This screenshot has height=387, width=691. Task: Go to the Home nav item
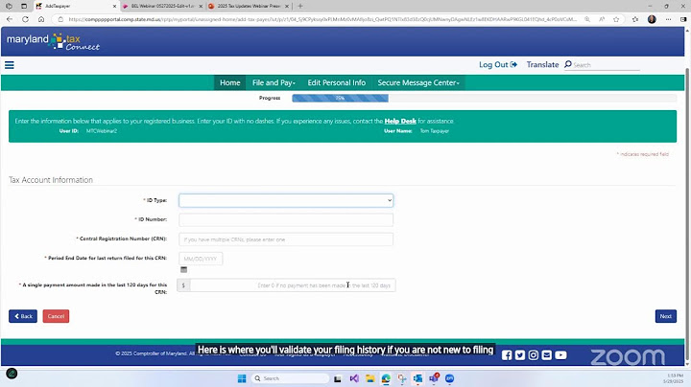tap(230, 82)
